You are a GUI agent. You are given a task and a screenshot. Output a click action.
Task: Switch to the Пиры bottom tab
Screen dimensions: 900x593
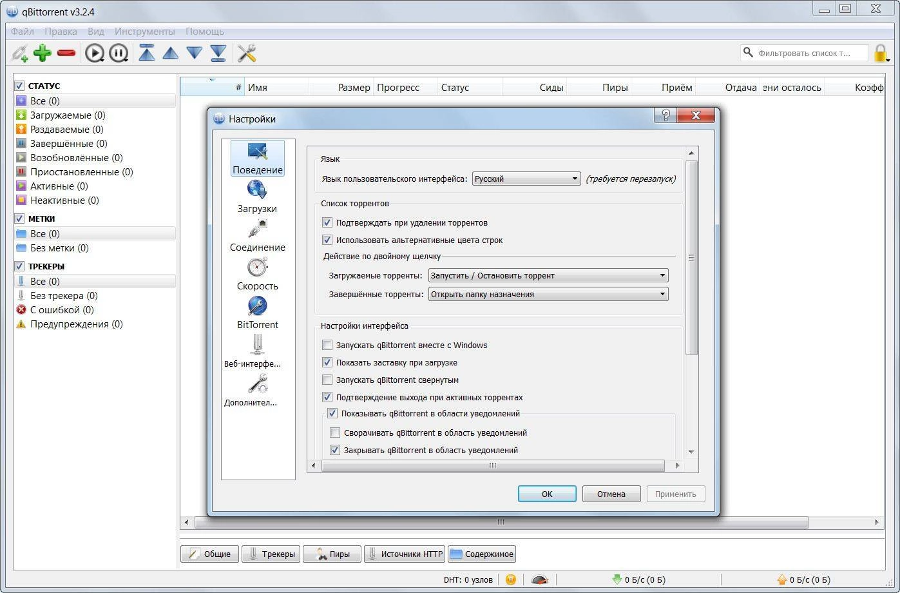[x=332, y=554]
